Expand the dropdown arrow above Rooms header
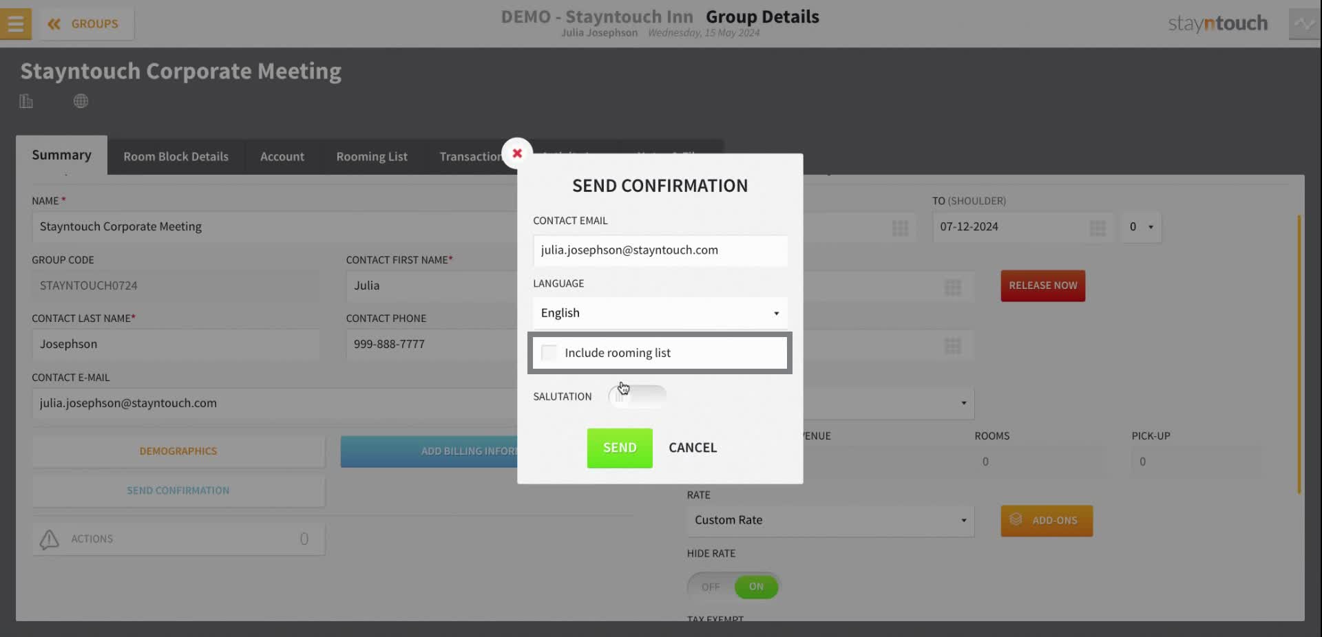The width and height of the screenshot is (1322, 637). [x=963, y=403]
